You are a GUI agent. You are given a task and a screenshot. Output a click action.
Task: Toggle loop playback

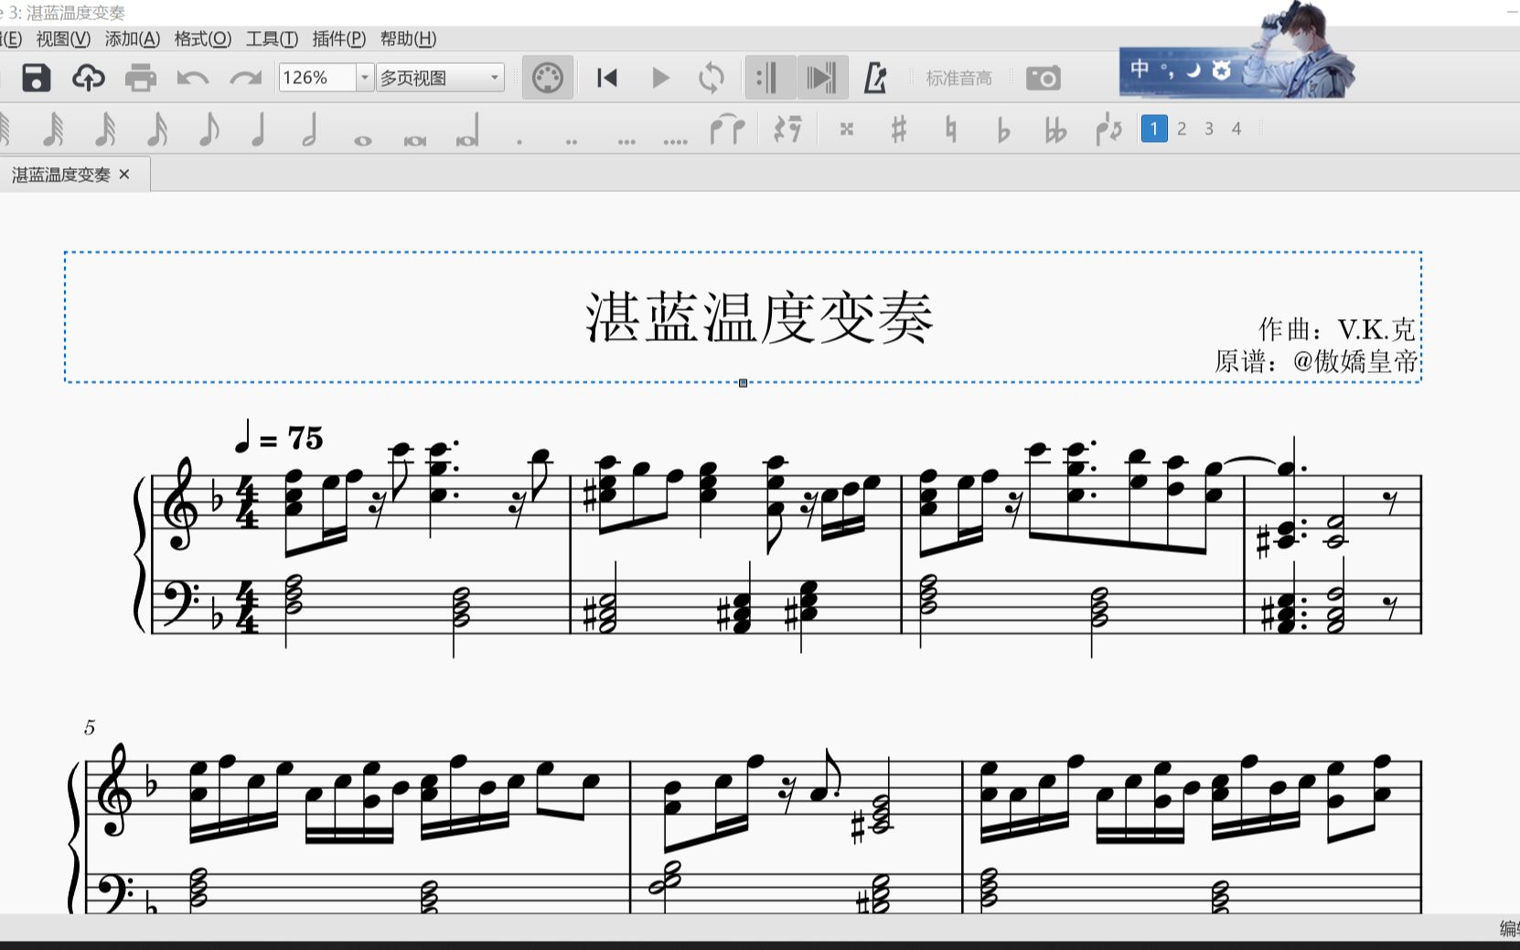point(712,78)
